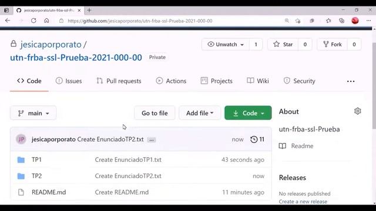Click the GitHub URL address bar
The width and height of the screenshot is (376, 211).
[x=140, y=21]
